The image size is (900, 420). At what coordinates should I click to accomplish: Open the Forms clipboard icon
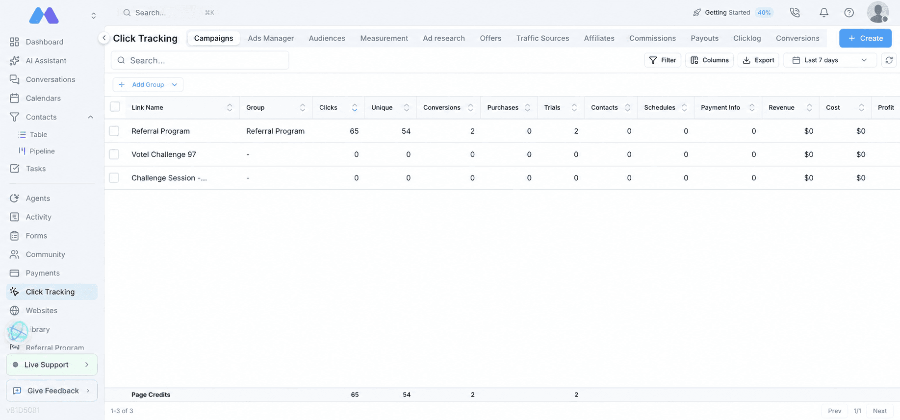pos(15,236)
